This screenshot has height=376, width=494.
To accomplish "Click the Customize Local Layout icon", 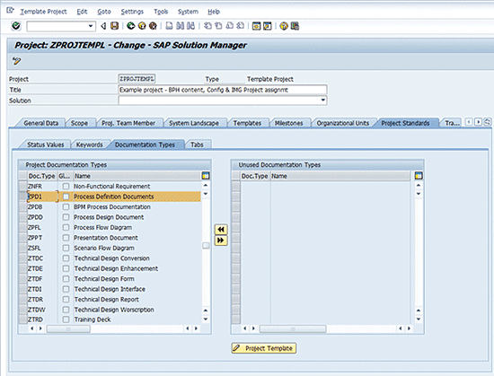I will click(295, 26).
